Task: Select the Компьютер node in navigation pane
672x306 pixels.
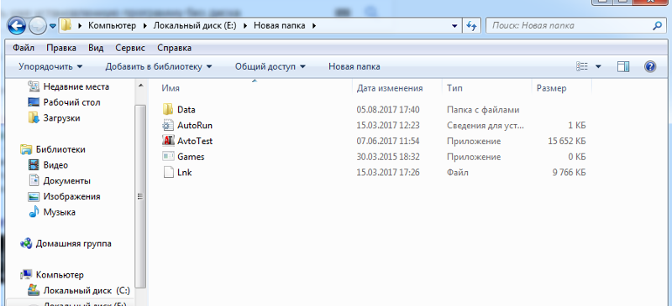Action: click(60, 274)
